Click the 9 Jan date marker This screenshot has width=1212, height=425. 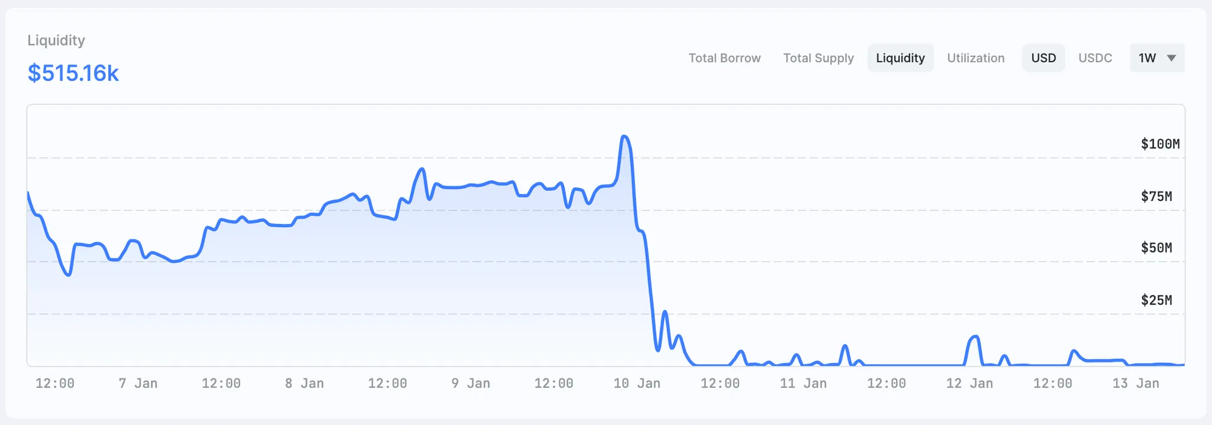pos(470,384)
